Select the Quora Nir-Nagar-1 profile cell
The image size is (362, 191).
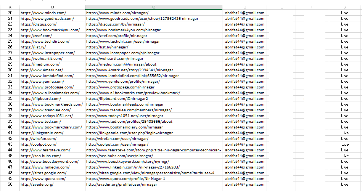(x=153, y=178)
